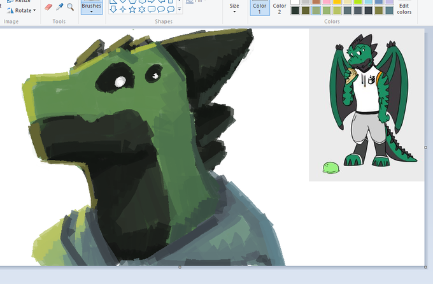
Task: Expand the full Shapes gallery
Action: (x=180, y=10)
